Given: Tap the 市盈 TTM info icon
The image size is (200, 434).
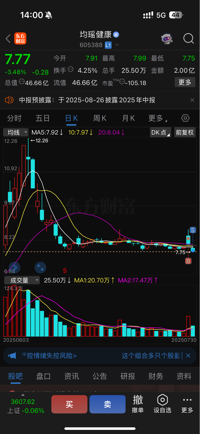Looking at the screenshot, I should coord(122,82).
